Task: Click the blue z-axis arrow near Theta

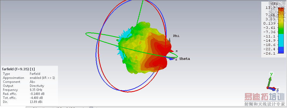Action: (x=171, y=59)
